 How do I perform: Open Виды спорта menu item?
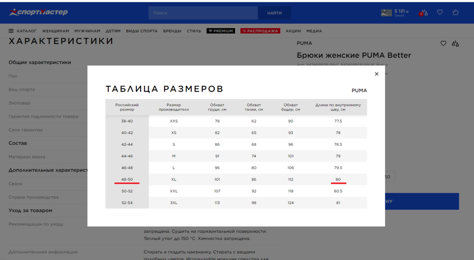[x=142, y=31]
